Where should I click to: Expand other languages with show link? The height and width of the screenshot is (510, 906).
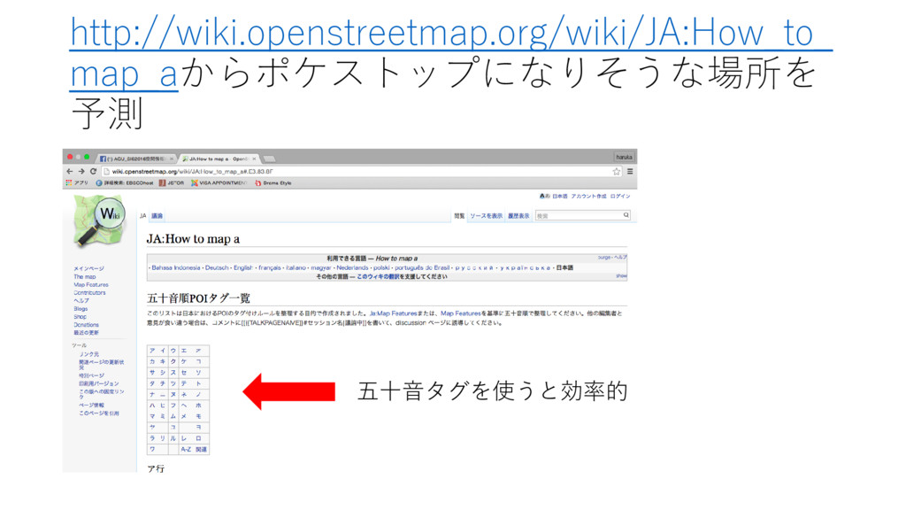tap(621, 276)
